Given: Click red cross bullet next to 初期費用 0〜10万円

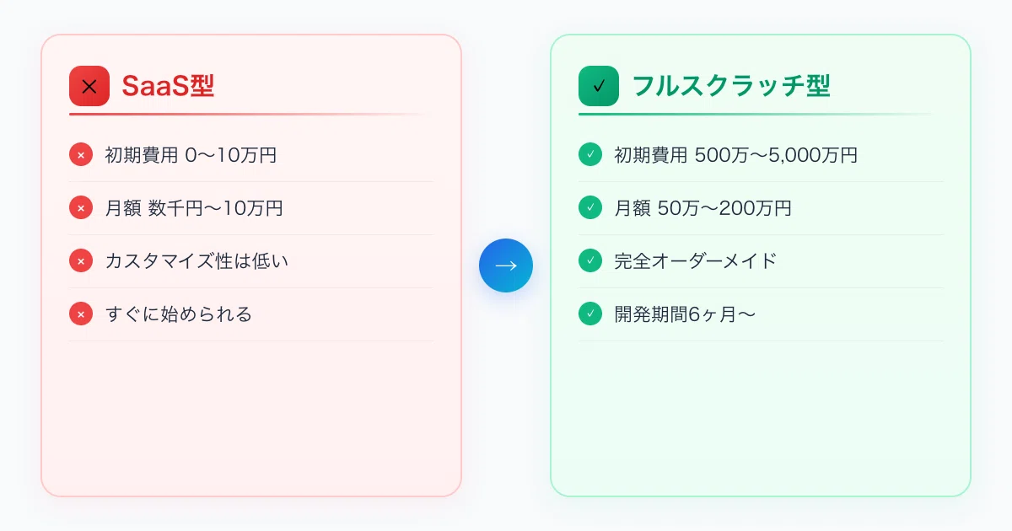Looking at the screenshot, I should pos(81,155).
